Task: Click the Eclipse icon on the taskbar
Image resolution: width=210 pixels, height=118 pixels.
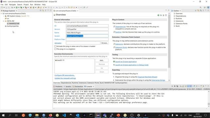Action: 98,115
